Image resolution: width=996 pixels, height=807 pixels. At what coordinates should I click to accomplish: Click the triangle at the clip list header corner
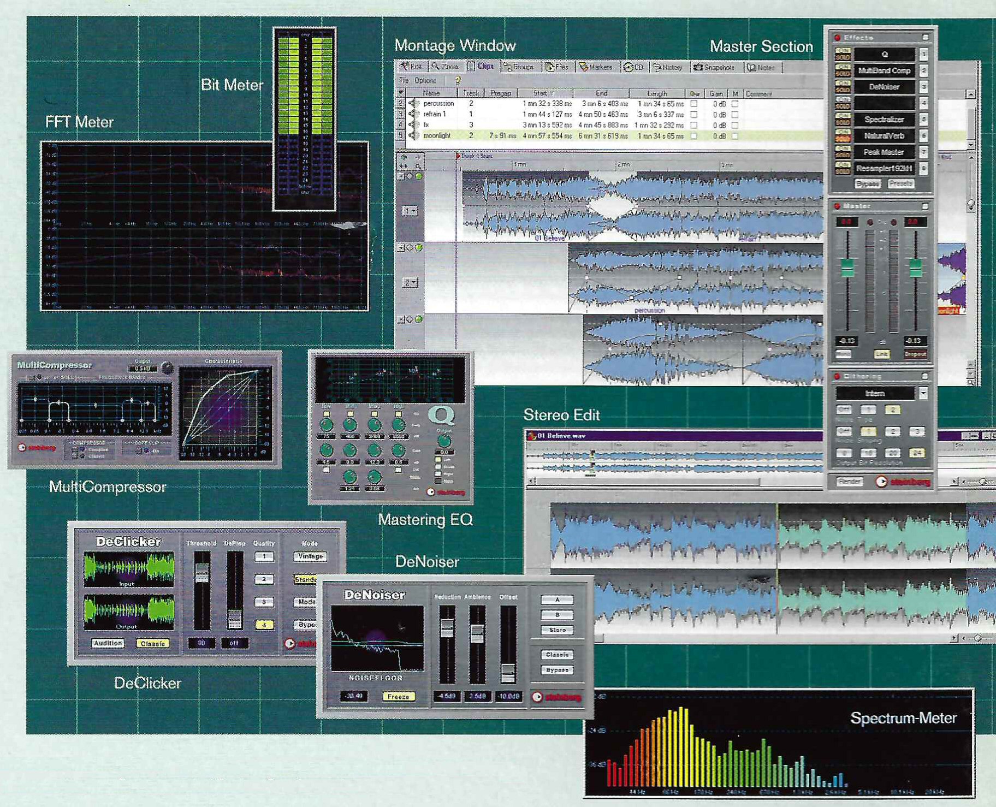(x=401, y=93)
